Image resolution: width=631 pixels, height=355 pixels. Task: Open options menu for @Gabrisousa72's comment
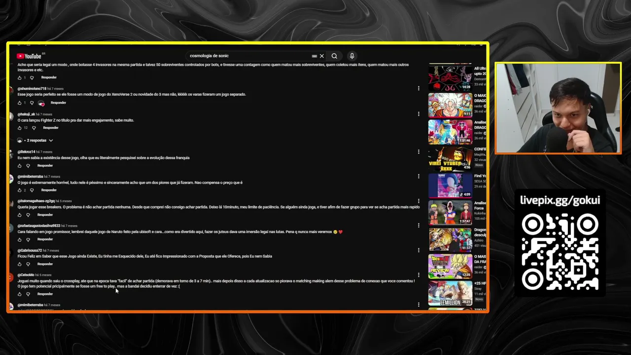419,250
